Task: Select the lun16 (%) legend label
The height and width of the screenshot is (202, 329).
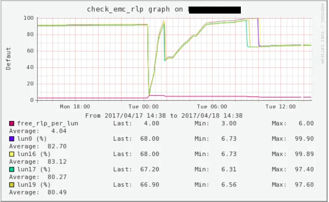Action: coord(35,154)
